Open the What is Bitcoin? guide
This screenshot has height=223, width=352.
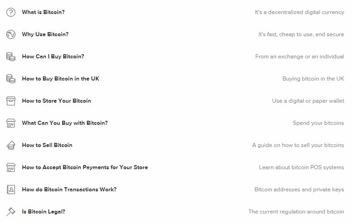coord(43,12)
